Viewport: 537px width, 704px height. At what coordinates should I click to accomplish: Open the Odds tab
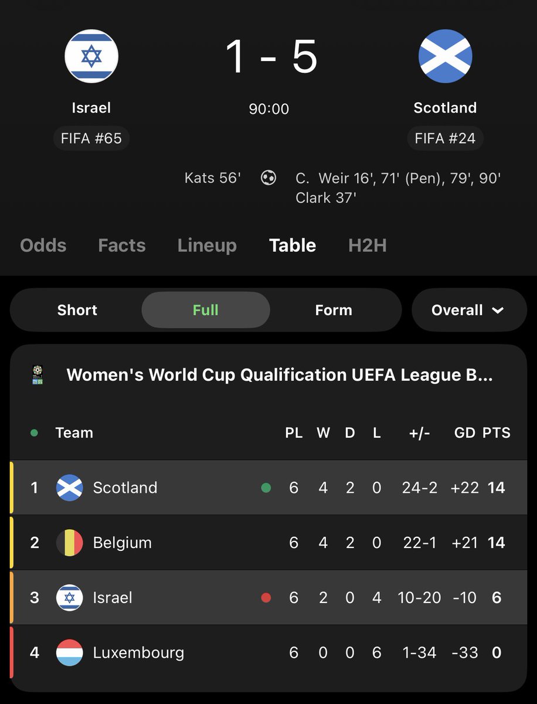[x=43, y=245]
